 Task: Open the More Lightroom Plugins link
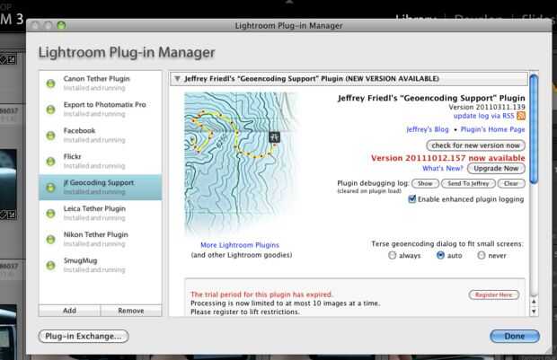click(x=240, y=245)
